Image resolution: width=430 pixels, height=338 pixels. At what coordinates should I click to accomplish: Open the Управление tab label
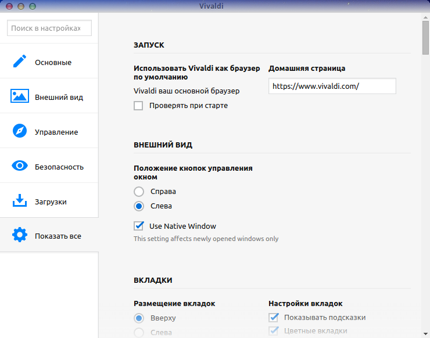[56, 132]
